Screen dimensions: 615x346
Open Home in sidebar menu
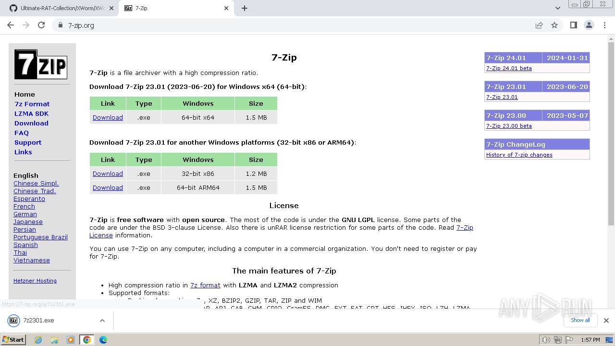(25, 94)
